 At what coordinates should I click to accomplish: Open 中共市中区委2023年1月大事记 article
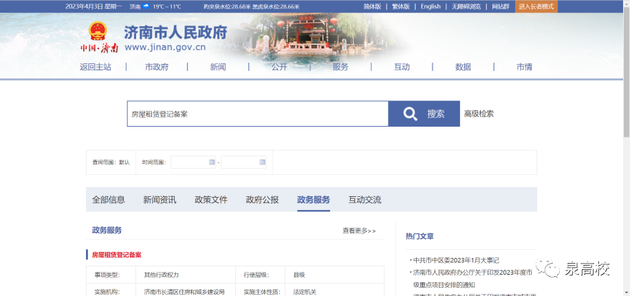(455, 260)
